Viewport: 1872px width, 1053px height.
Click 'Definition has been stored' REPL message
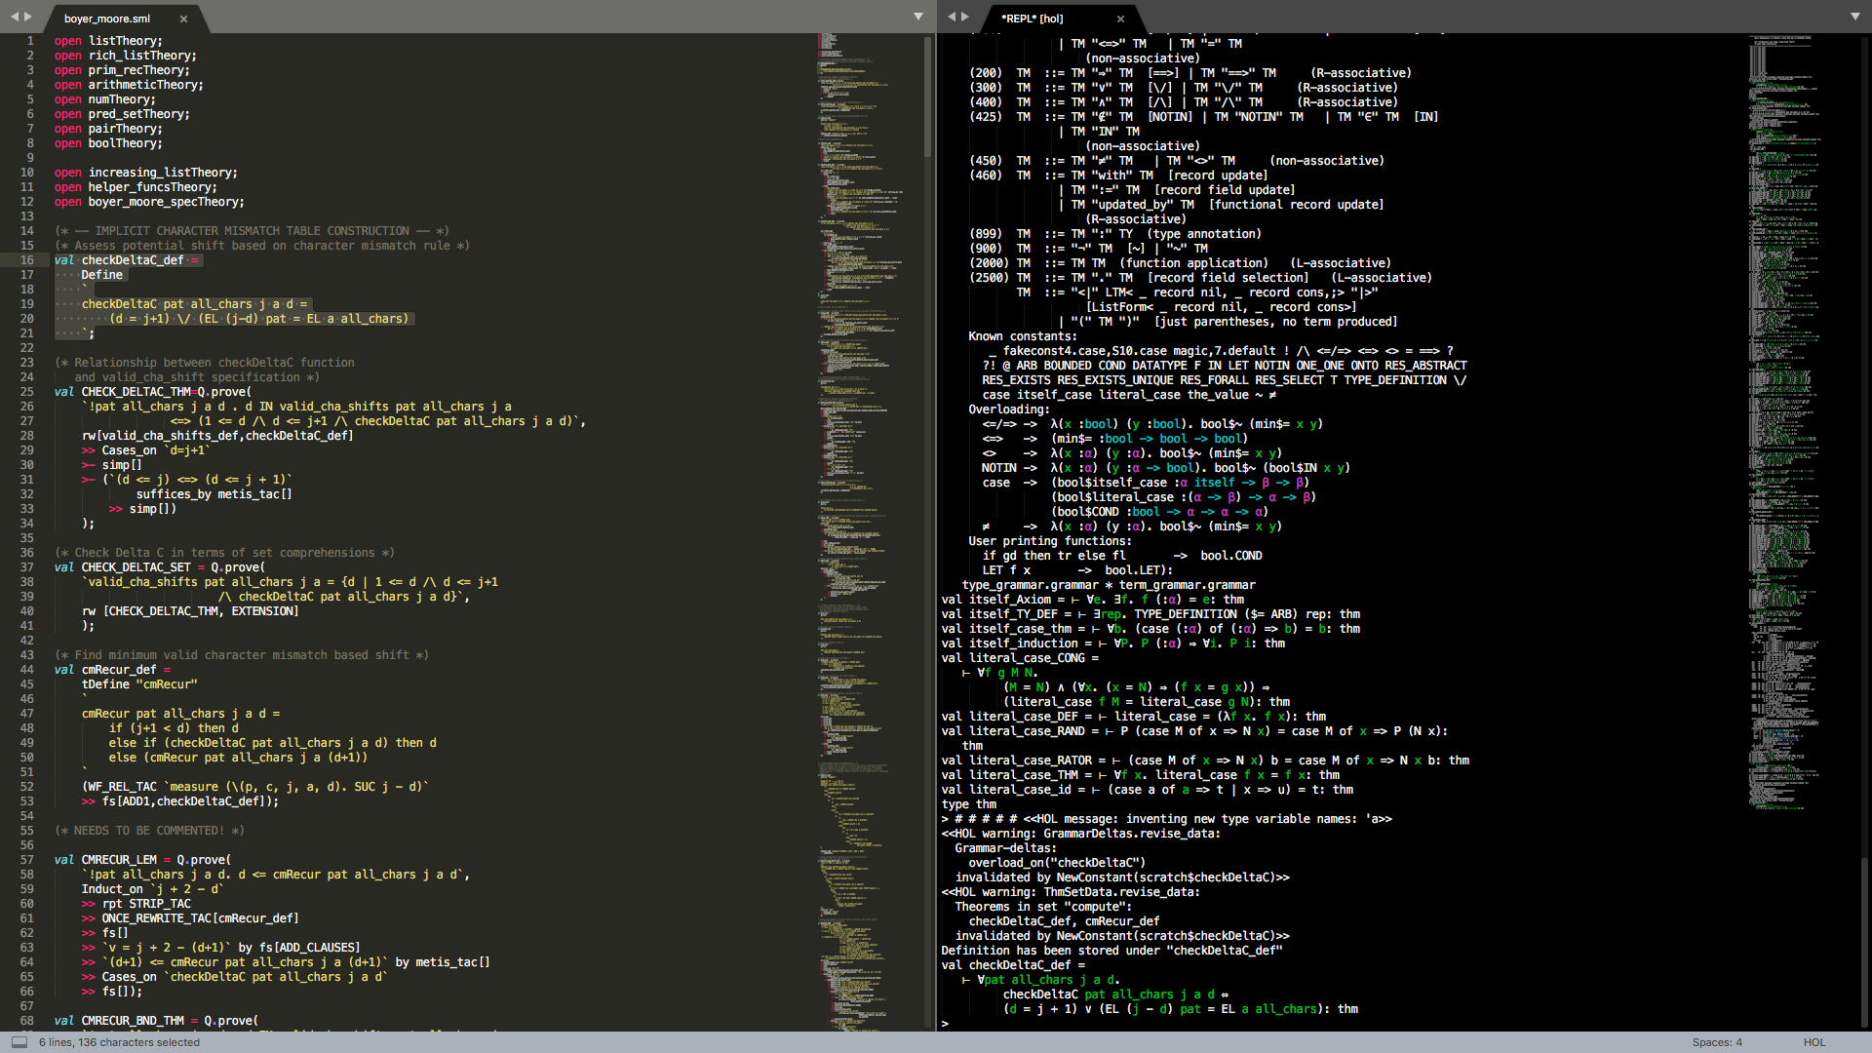coord(1111,951)
